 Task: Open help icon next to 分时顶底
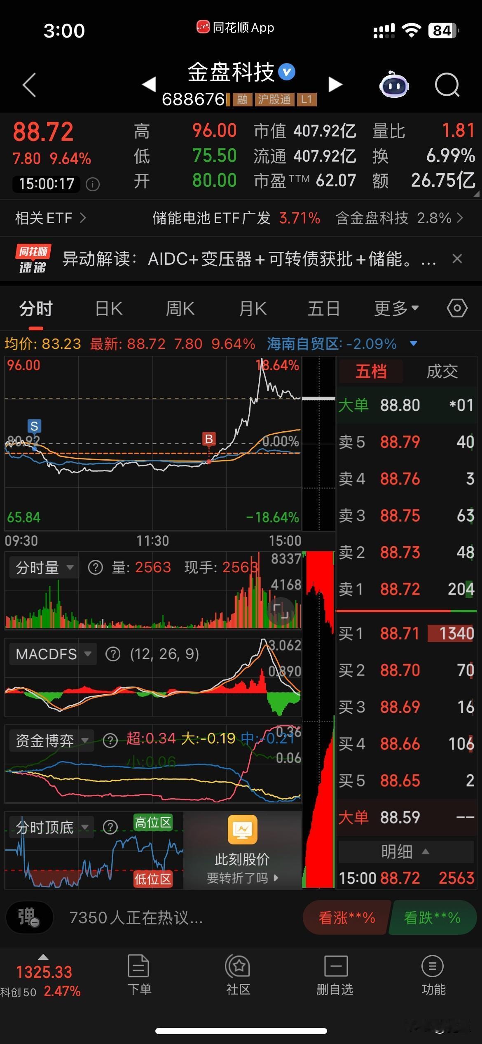[x=110, y=827]
